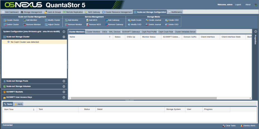Click the scrollbar right arrow in members grid

tap(250, 98)
